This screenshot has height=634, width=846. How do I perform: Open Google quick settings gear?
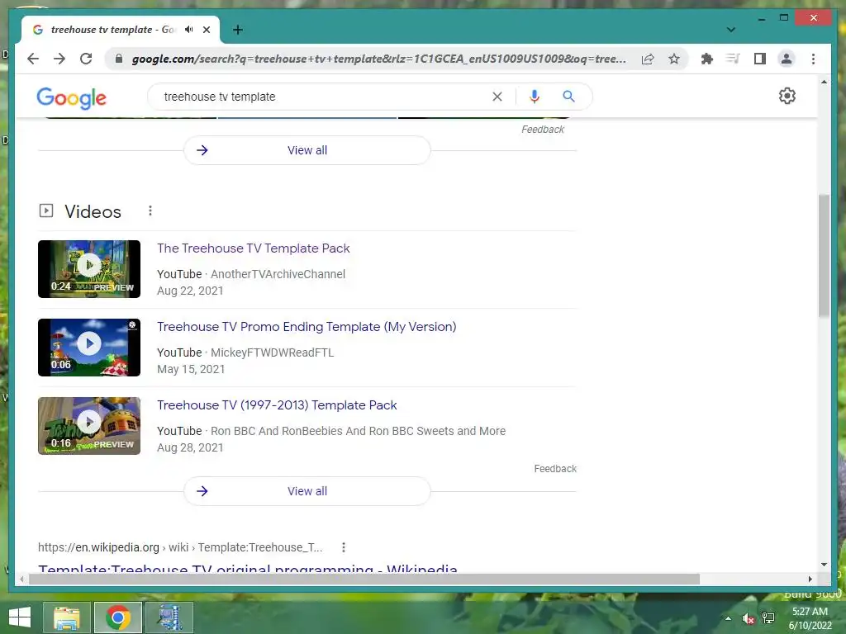tap(787, 96)
